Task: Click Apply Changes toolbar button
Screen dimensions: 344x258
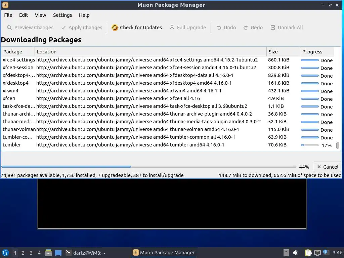Action: tap(82, 28)
